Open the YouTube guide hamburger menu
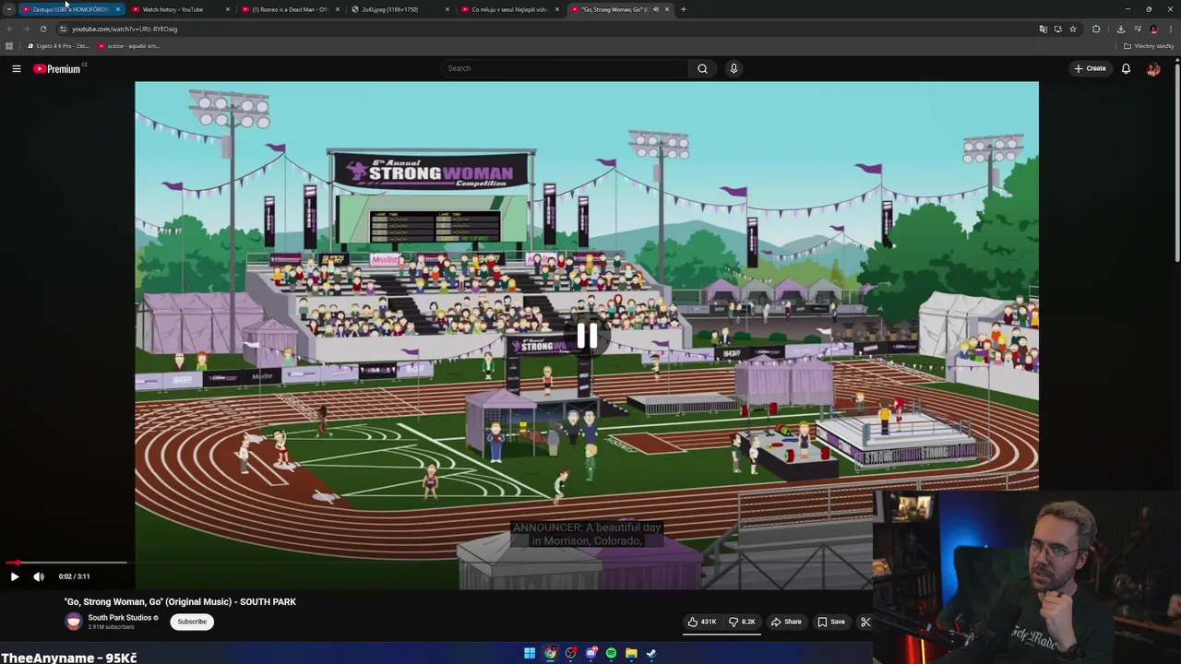 coord(17,68)
